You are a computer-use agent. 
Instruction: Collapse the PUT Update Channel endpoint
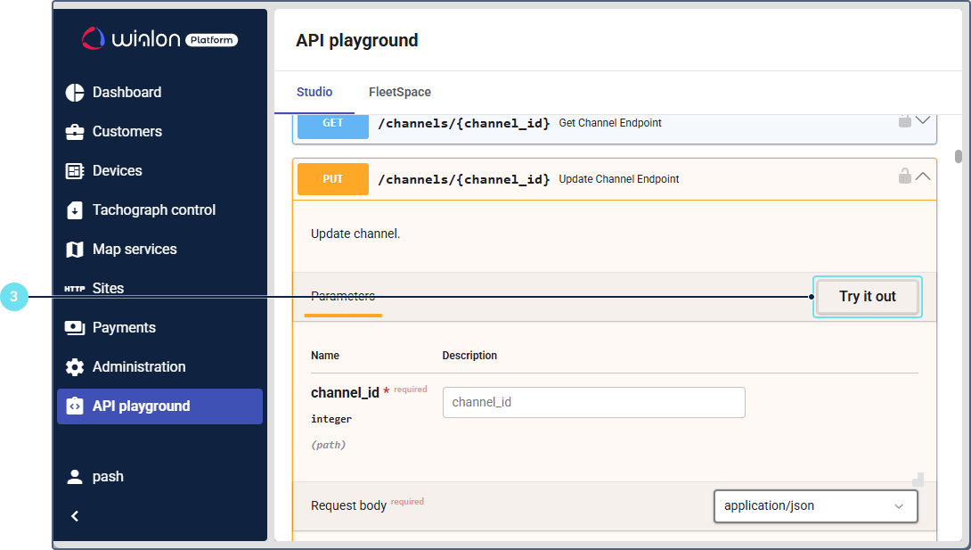(923, 176)
